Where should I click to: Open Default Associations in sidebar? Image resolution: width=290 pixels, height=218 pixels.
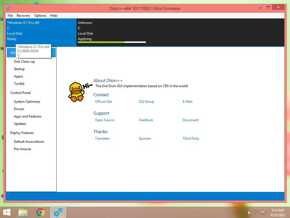click(29, 142)
